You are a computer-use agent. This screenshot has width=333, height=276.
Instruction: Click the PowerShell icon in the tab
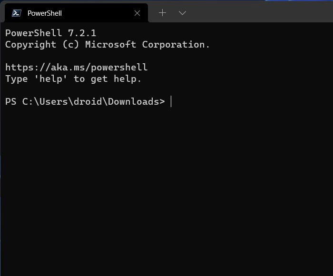tap(16, 13)
